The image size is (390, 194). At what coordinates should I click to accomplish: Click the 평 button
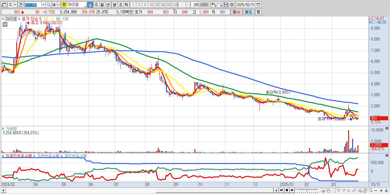click(258, 12)
